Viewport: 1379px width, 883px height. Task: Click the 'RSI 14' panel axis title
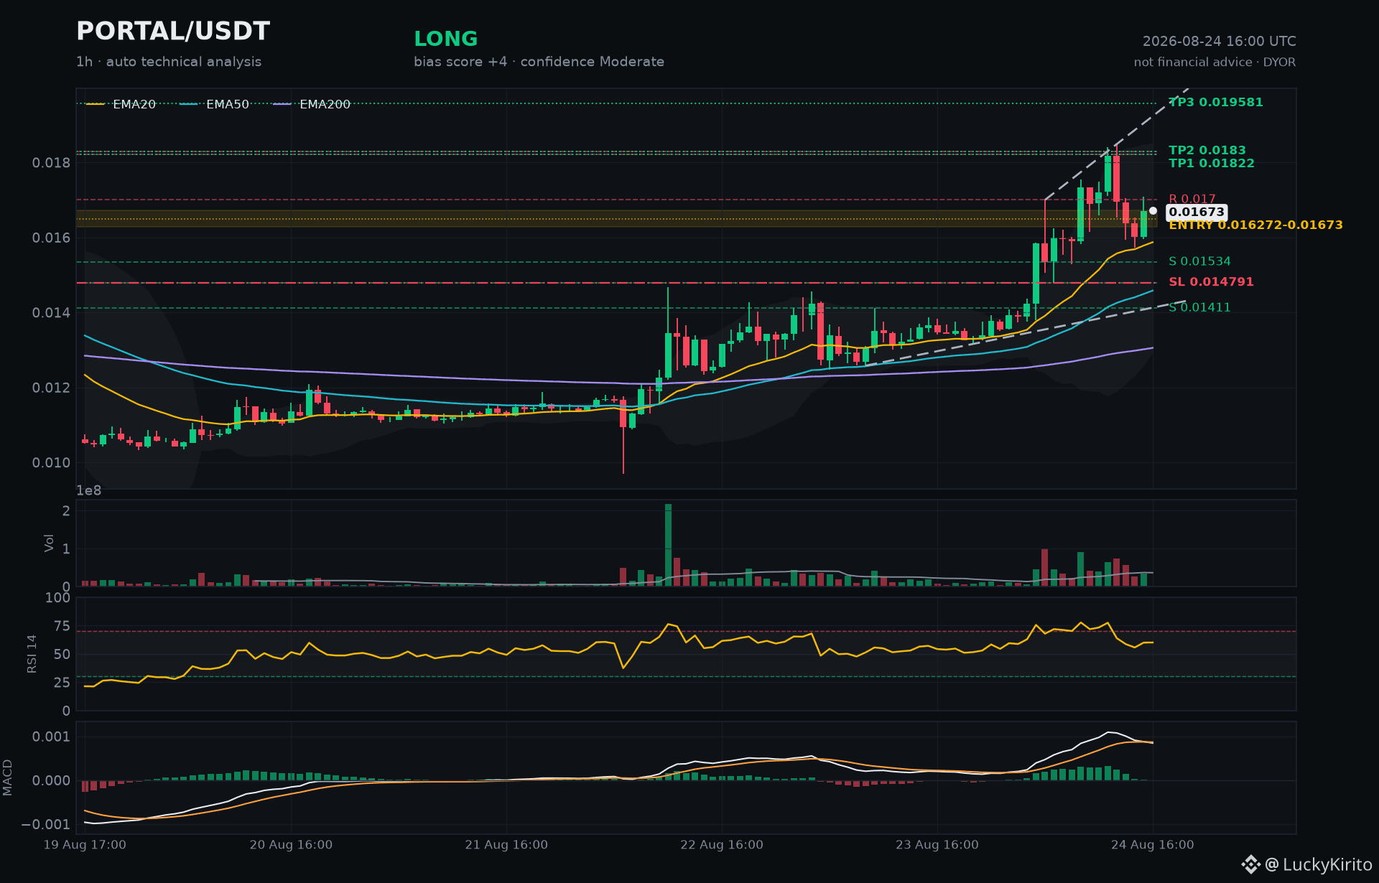click(32, 654)
